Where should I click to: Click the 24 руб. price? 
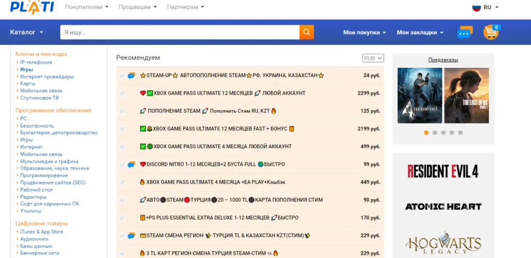coord(372,75)
